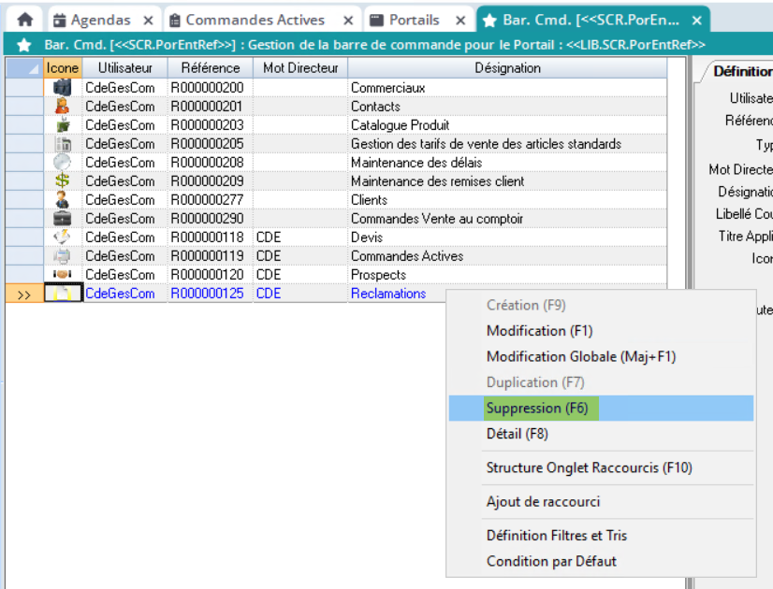
Task: Select the Devis row reference R000000118
Action: (x=206, y=237)
